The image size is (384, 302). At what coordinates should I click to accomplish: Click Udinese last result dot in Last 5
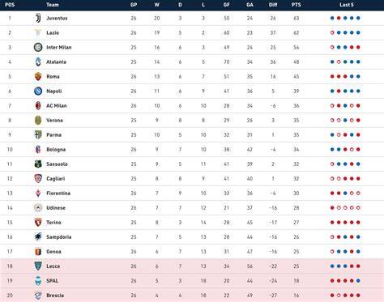coord(358,208)
